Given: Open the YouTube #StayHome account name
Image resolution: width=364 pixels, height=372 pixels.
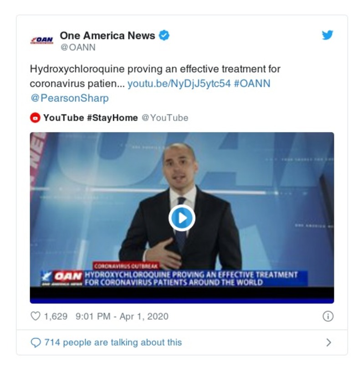Looking at the screenshot, I should (91, 118).
